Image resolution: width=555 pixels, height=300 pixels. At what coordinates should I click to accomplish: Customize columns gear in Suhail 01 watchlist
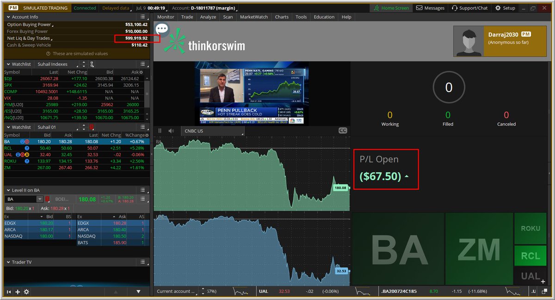(x=148, y=135)
